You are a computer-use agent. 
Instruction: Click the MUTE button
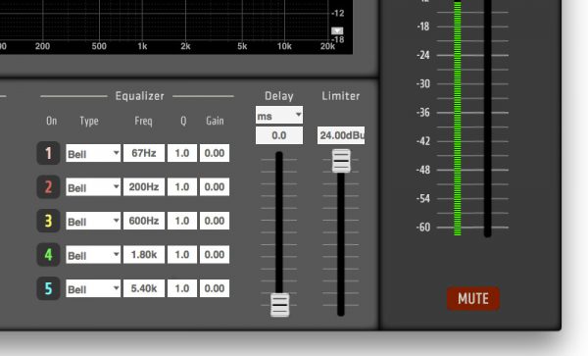point(473,298)
